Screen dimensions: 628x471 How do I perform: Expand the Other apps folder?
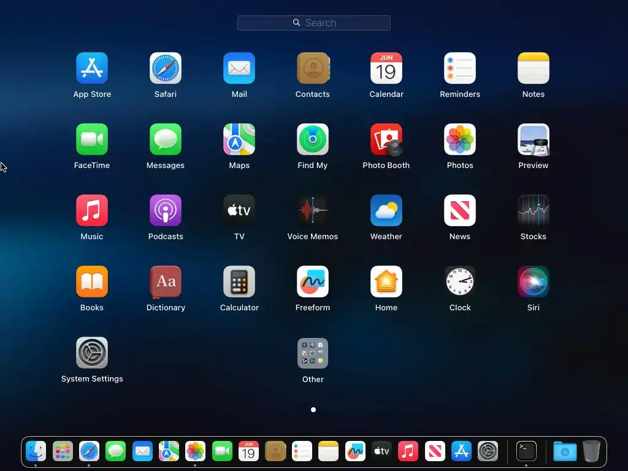pyautogui.click(x=313, y=353)
